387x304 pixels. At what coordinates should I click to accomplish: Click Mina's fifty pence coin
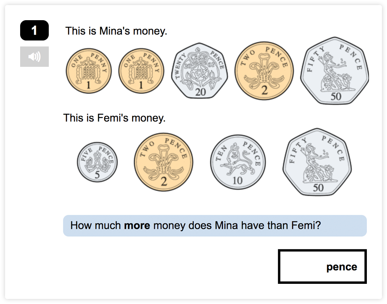[334, 71]
